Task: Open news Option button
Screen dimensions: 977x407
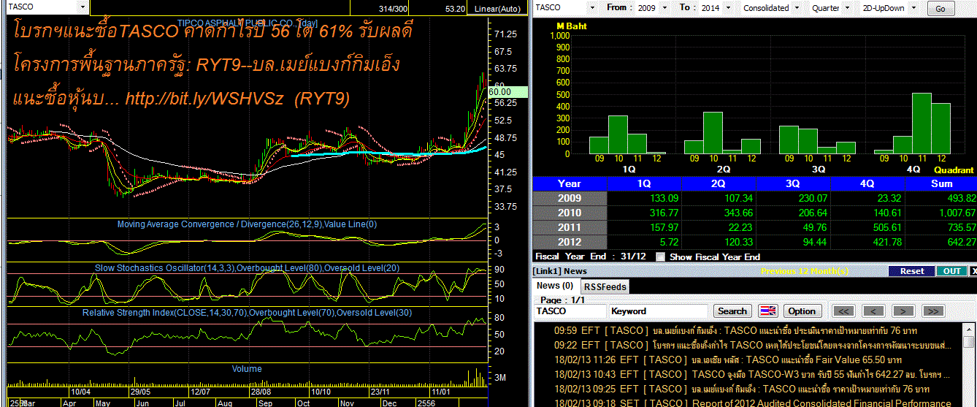Action: click(802, 311)
